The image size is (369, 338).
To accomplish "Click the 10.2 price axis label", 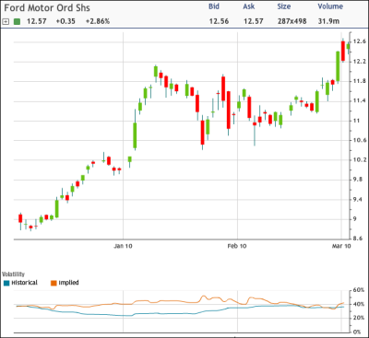I will 360,159.
